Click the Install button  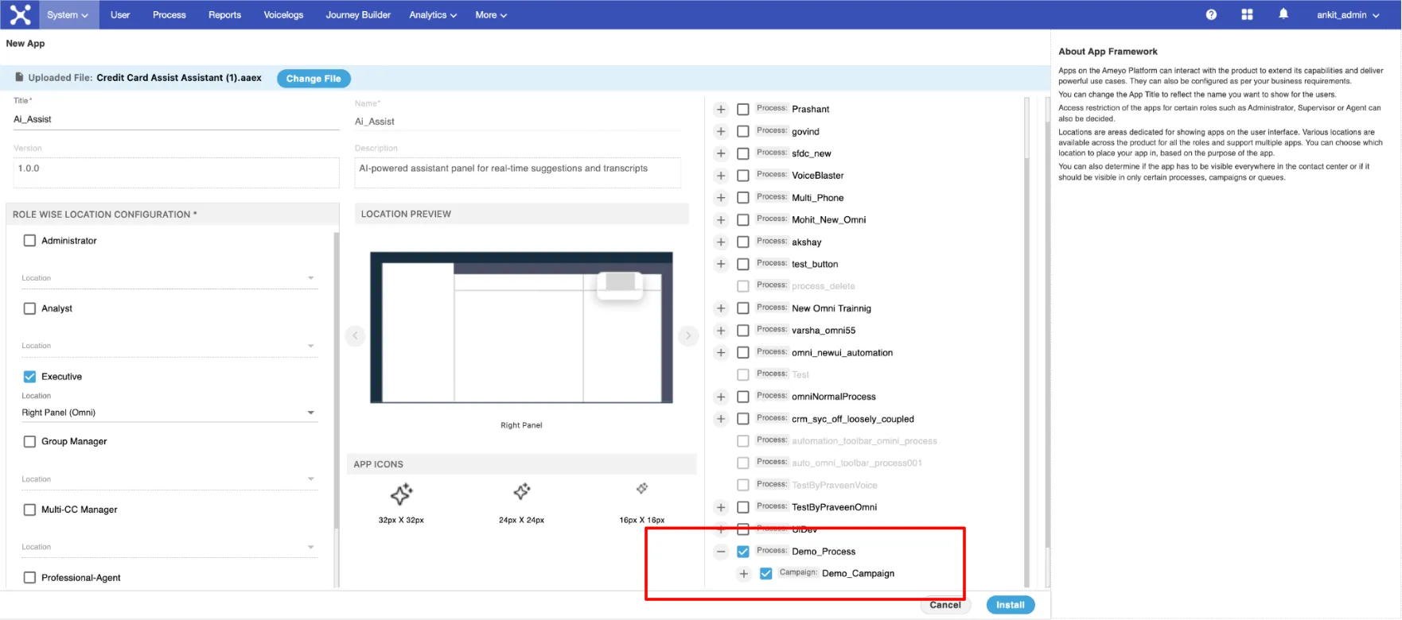pos(1011,605)
